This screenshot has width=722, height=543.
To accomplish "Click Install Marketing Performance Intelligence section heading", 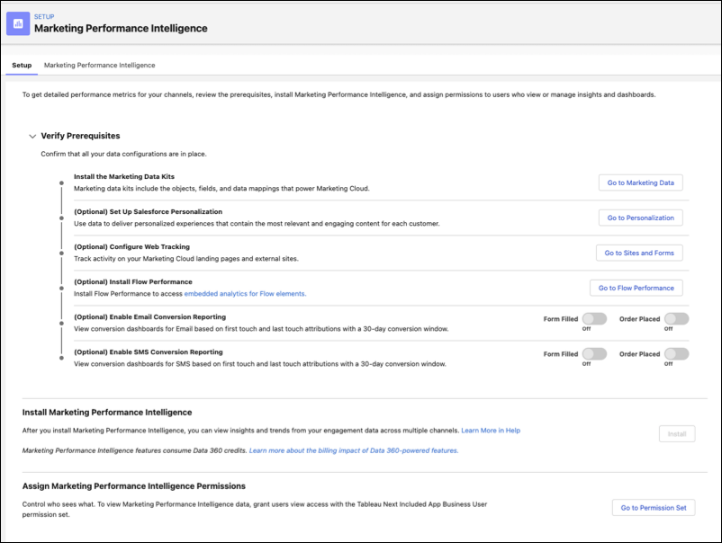I will point(107,413).
